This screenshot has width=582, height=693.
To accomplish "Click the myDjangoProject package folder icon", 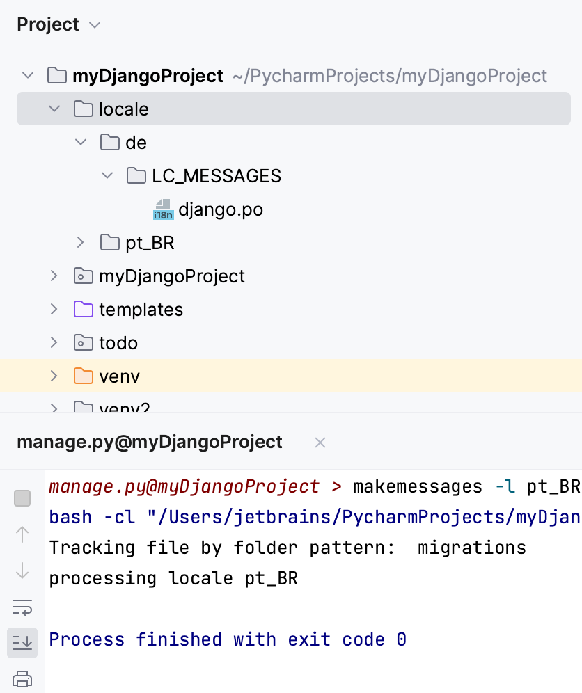I will coord(83,276).
